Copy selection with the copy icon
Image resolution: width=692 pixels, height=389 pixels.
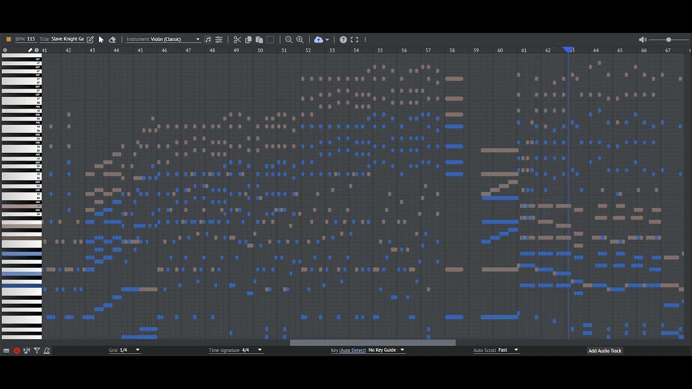[249, 39]
